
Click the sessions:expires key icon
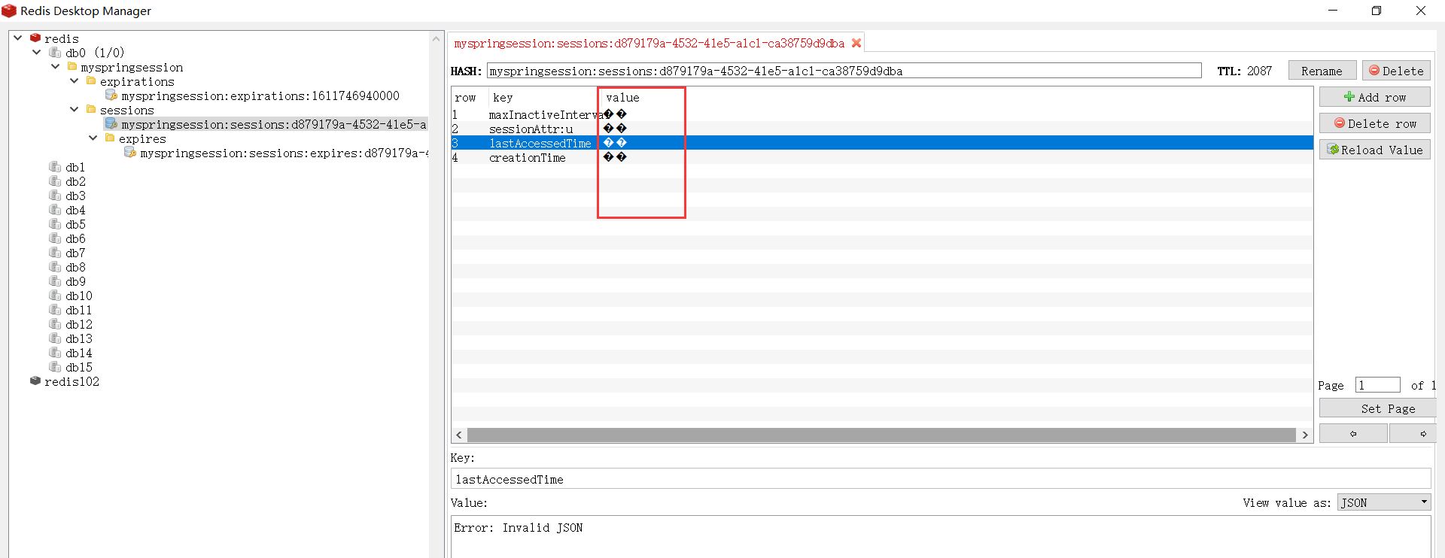129,152
